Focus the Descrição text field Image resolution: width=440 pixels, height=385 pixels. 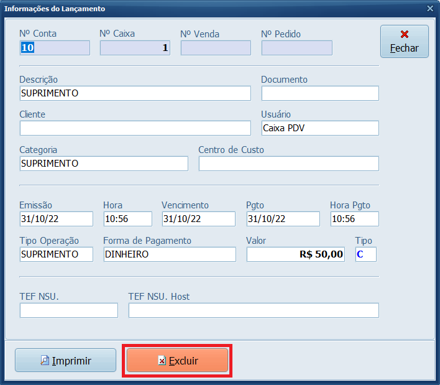[135, 93]
